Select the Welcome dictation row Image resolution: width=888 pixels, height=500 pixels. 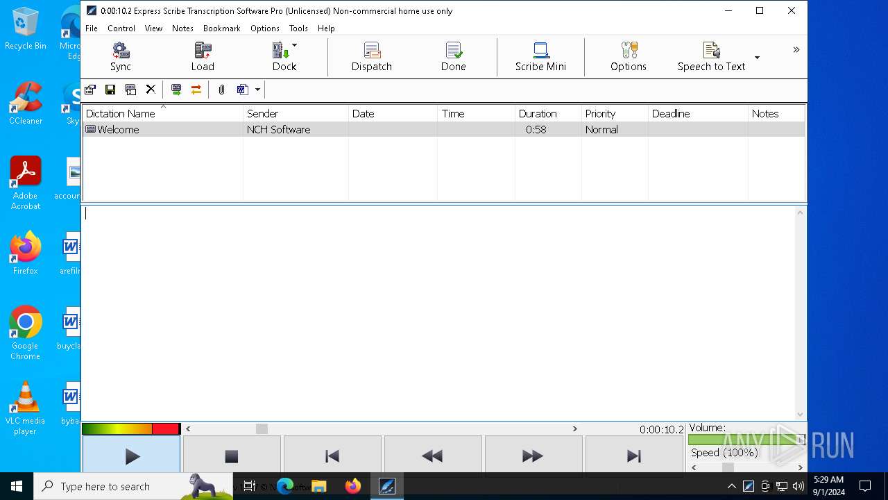[443, 130]
